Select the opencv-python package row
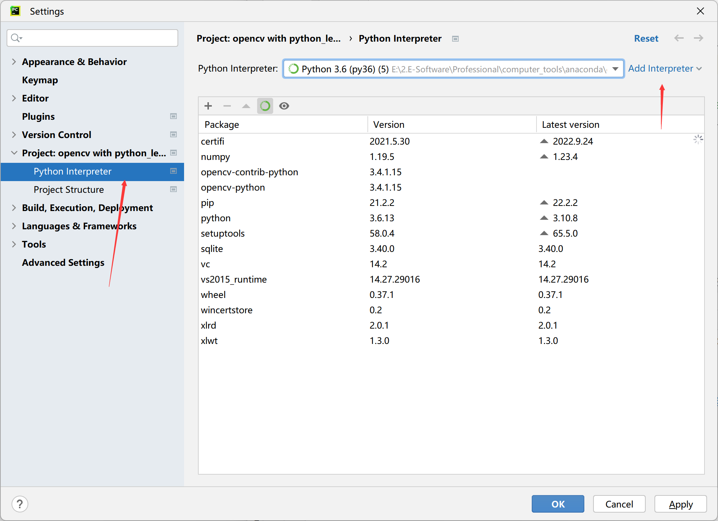 451,187
